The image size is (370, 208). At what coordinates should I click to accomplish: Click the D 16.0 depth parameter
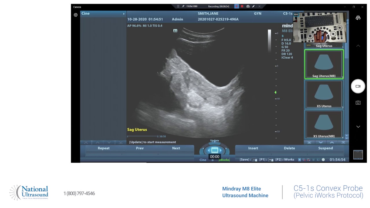pyautogui.click(x=286, y=44)
